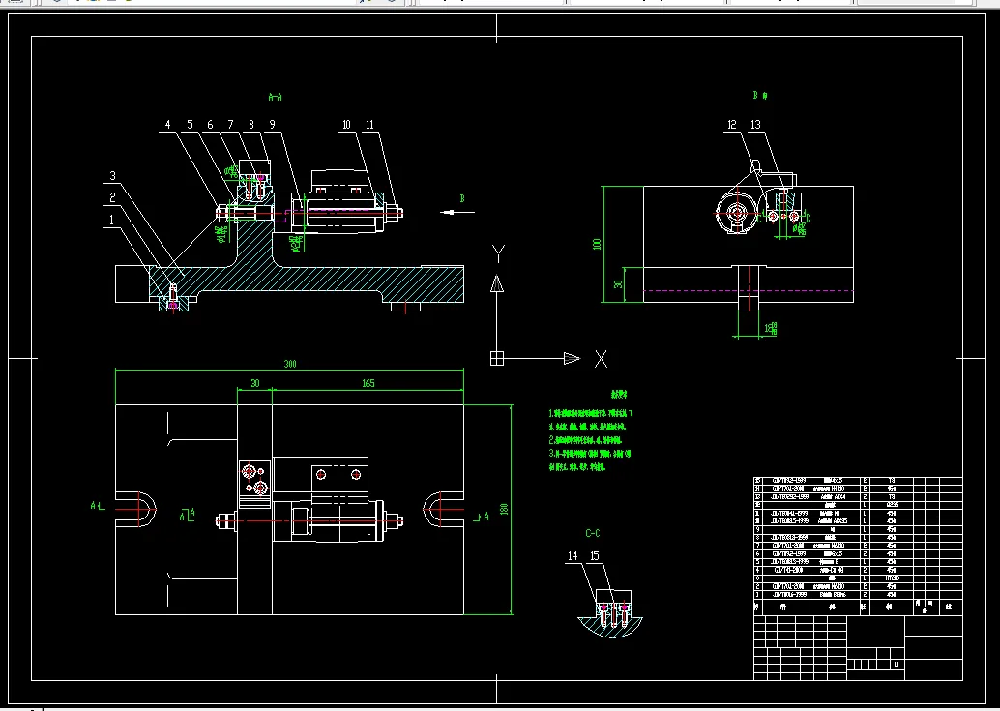
Task: Select the green A-A section view label
Action: [x=275, y=97]
